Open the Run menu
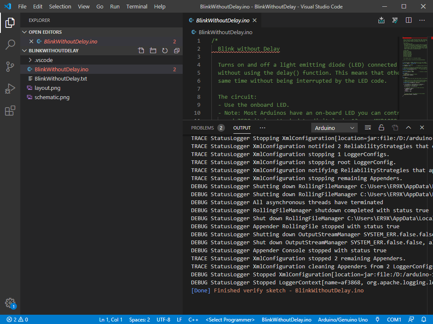Image resolution: width=433 pixels, height=324 pixels. [x=115, y=6]
